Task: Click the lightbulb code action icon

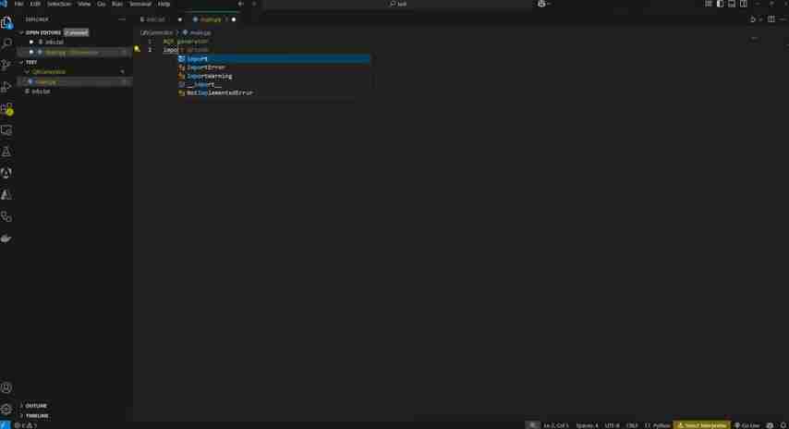Action: [x=137, y=49]
